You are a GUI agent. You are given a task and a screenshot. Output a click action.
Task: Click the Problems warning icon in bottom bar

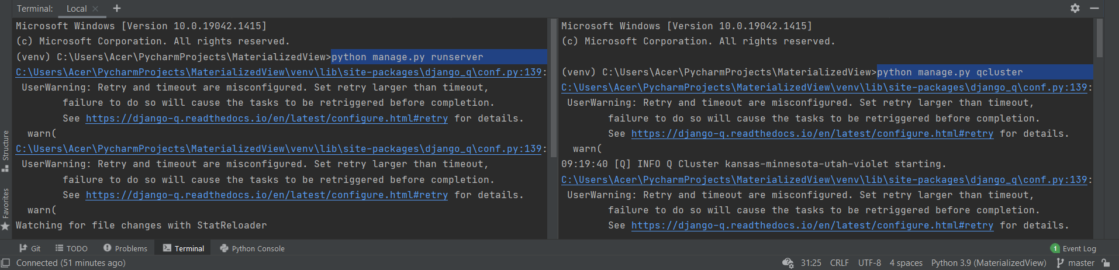(107, 248)
